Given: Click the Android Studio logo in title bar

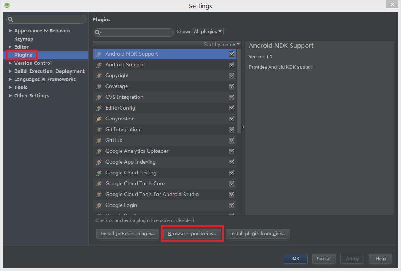Looking at the screenshot, I should tap(7, 6).
